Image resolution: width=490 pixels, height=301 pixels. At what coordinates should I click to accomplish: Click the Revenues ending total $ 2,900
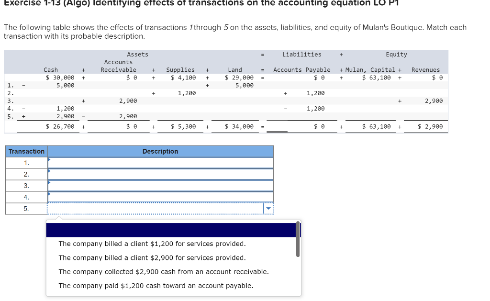430,127
